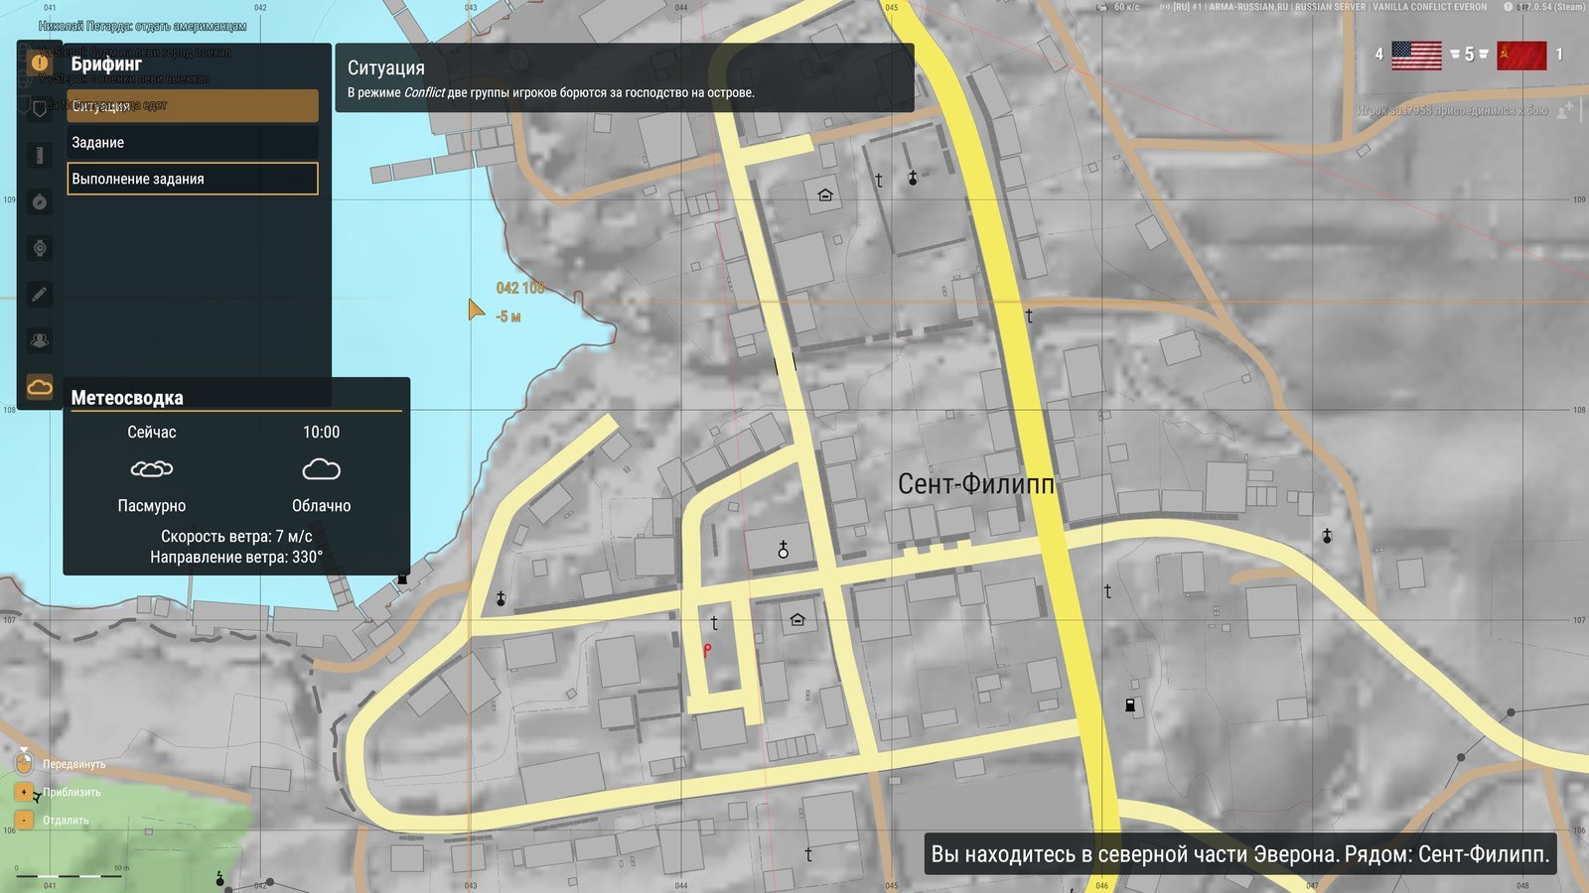Image resolution: width=1589 pixels, height=893 pixels.
Task: Click the Брифинг panel heading
Action: coord(106,64)
